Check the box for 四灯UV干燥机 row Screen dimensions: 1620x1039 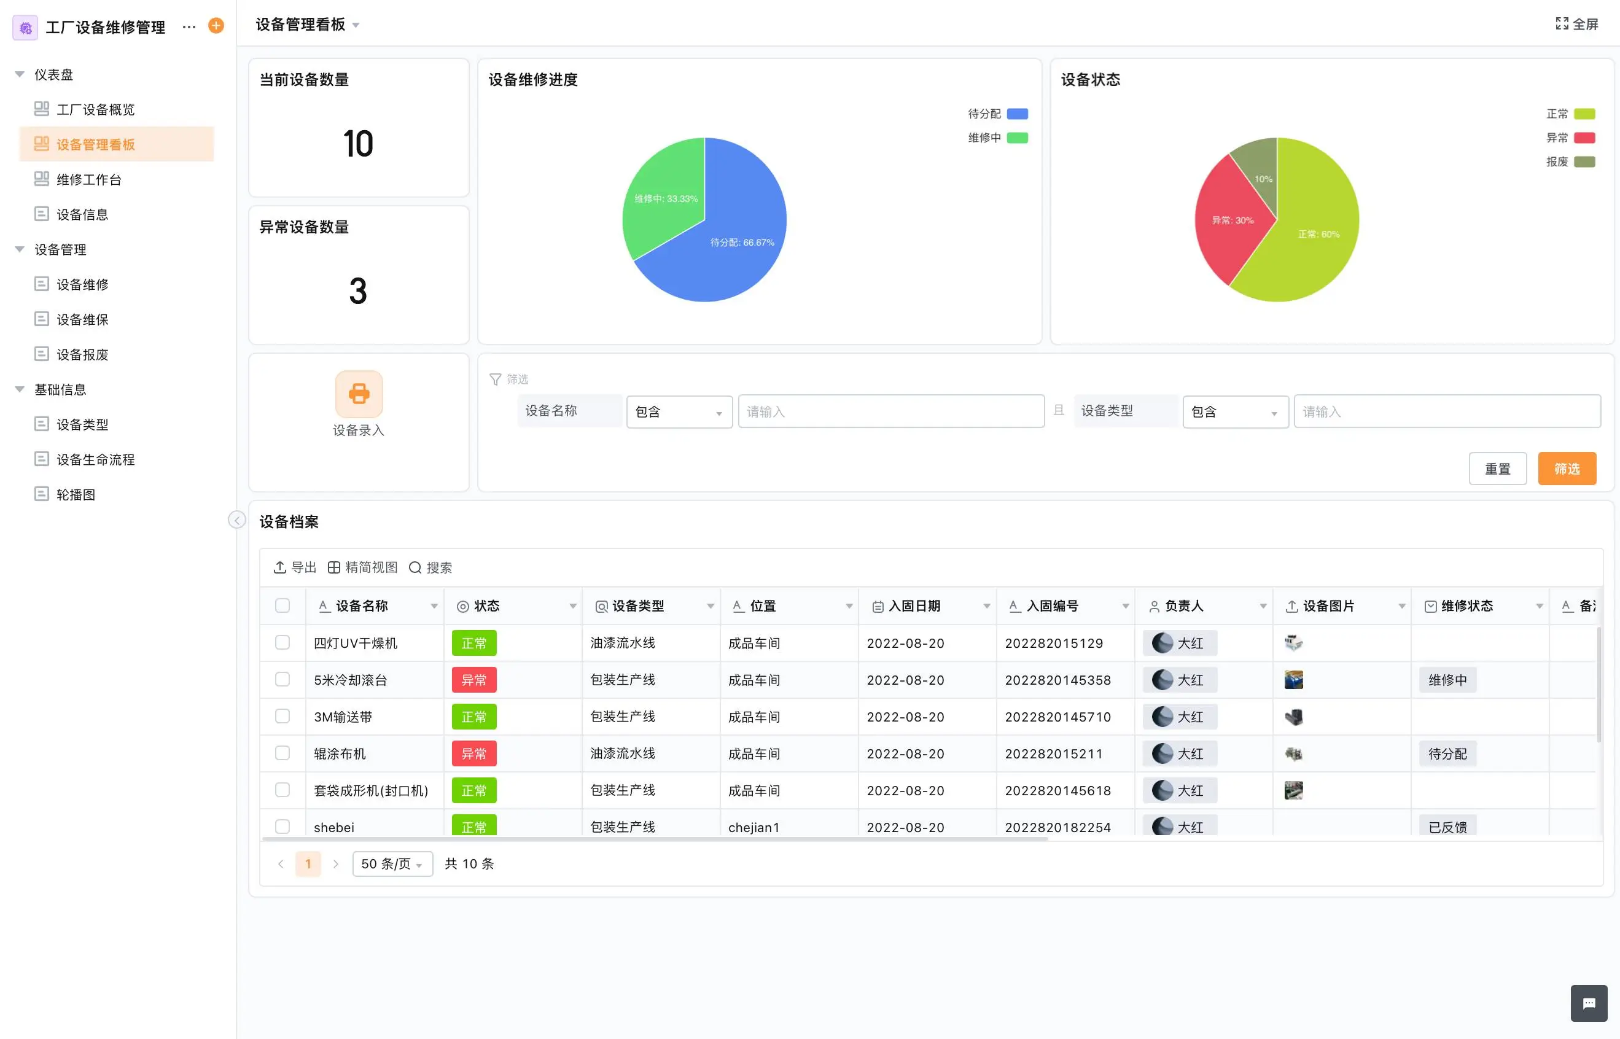click(282, 642)
